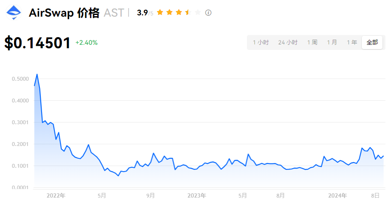The width and height of the screenshot is (388, 204).
Task: Click the third gold rating star
Action: 179,12
